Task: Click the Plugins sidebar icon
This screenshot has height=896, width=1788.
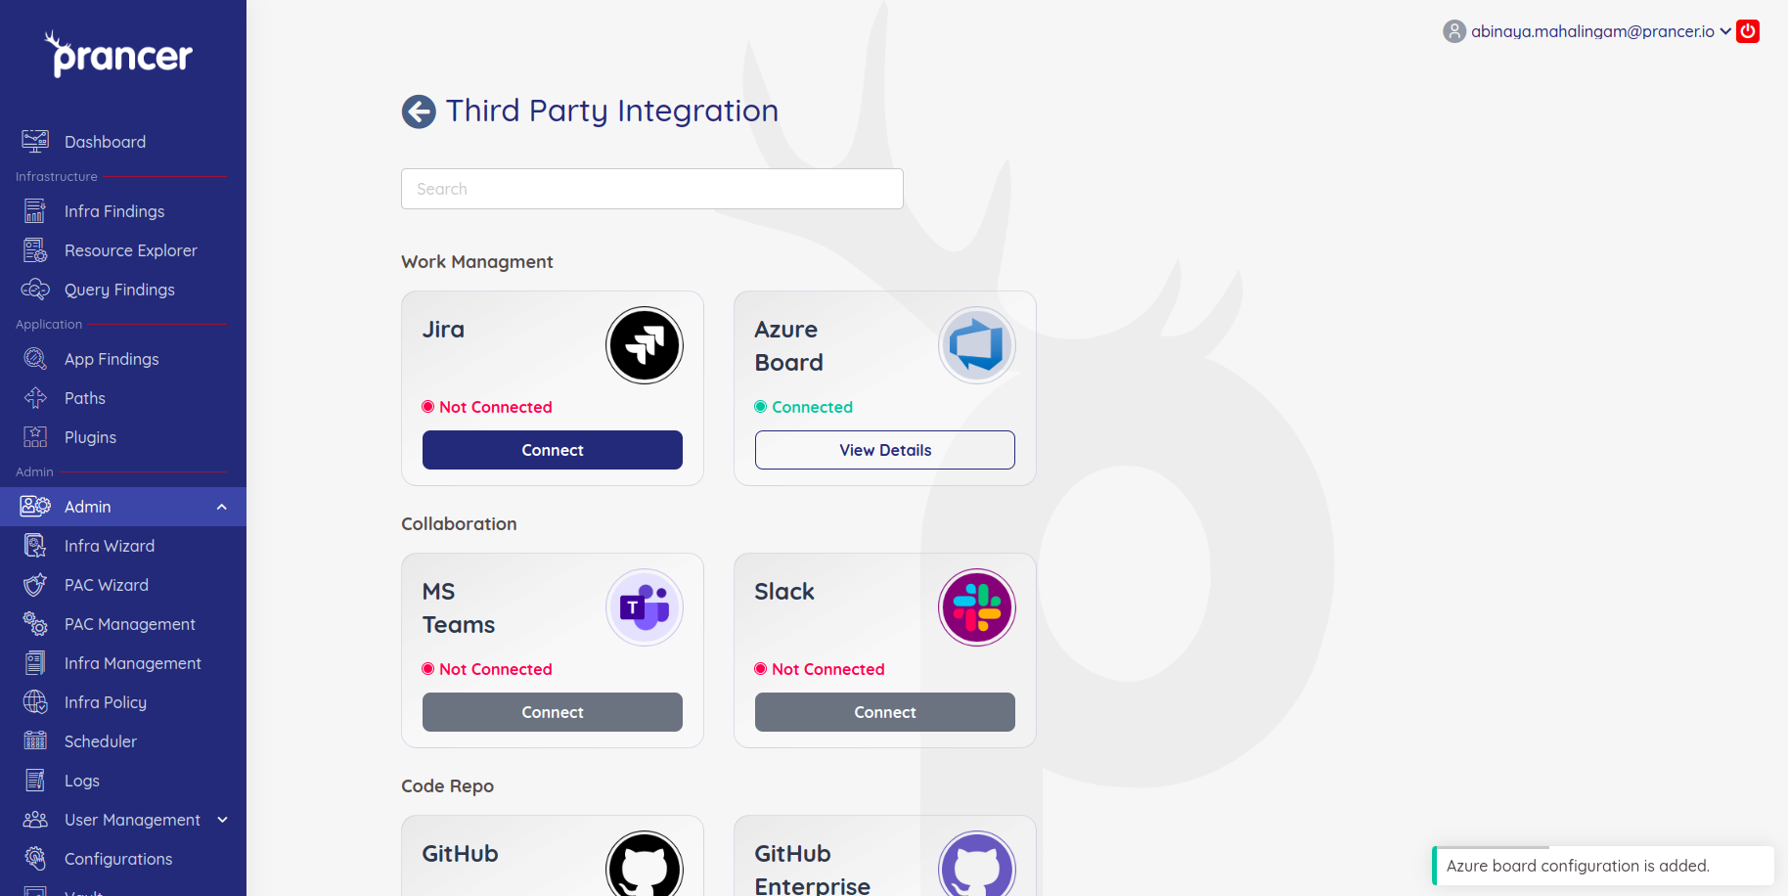Action: (35, 437)
